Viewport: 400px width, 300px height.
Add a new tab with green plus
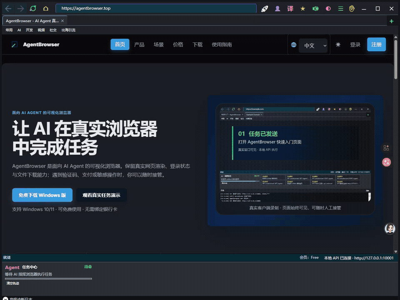(x=392, y=21)
